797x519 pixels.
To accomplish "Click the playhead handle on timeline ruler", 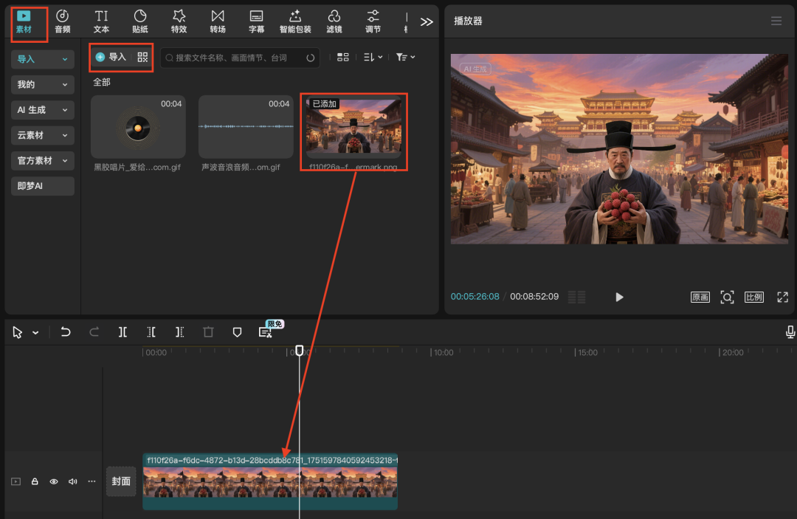I will (x=299, y=350).
